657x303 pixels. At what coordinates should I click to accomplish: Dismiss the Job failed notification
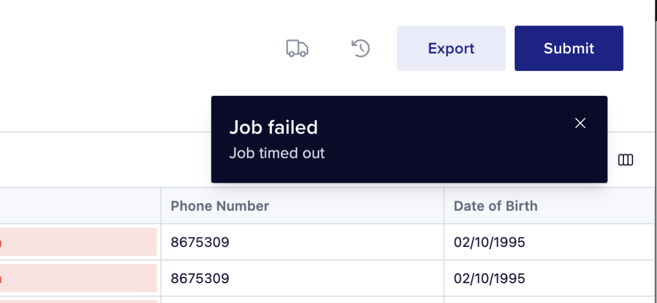click(x=580, y=123)
